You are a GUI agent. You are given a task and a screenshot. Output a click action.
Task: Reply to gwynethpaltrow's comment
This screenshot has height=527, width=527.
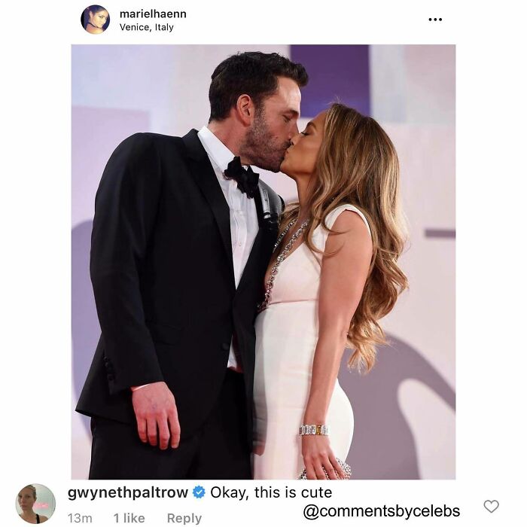(x=184, y=518)
